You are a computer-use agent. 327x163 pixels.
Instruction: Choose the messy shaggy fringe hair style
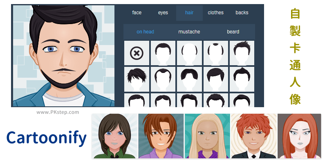click(x=137, y=79)
